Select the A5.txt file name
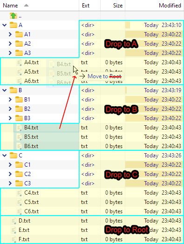Image resolution: width=184 pixels, height=244 pixels. point(32,72)
